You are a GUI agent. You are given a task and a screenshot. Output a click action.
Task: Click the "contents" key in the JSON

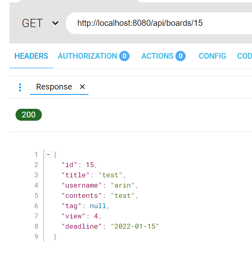pos(82,196)
